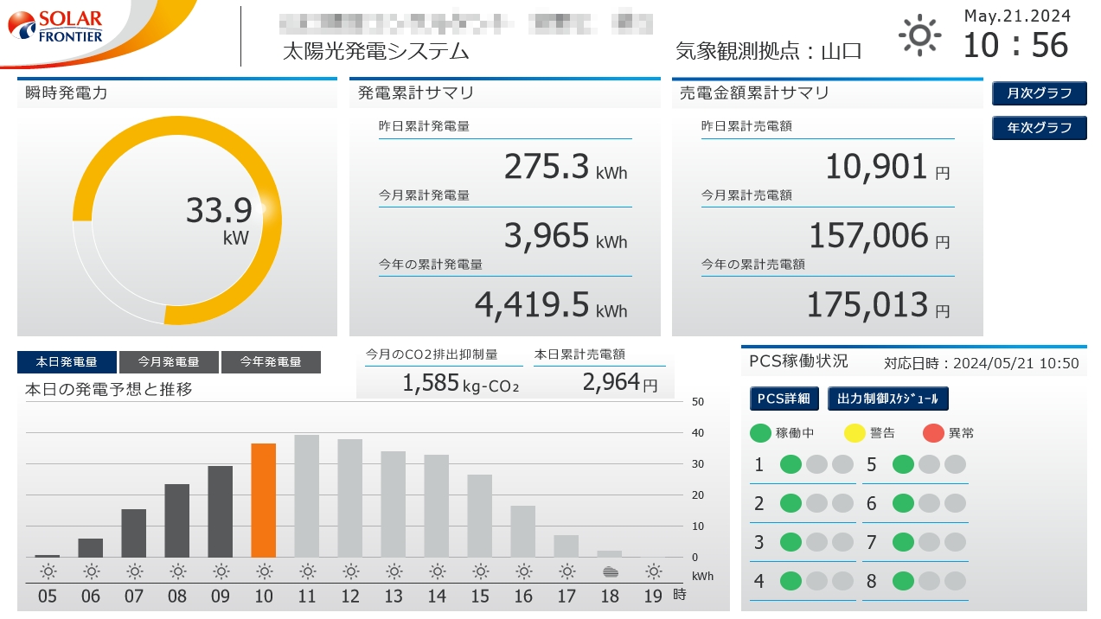Switch to the 今年発電量 tab

point(271,362)
